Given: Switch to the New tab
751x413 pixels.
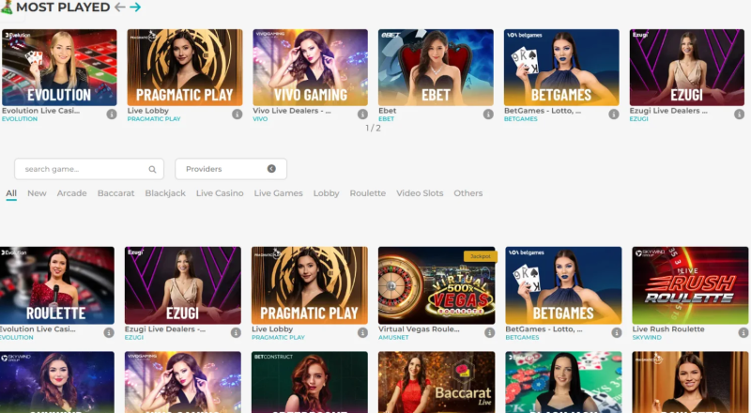Looking at the screenshot, I should [x=37, y=193].
